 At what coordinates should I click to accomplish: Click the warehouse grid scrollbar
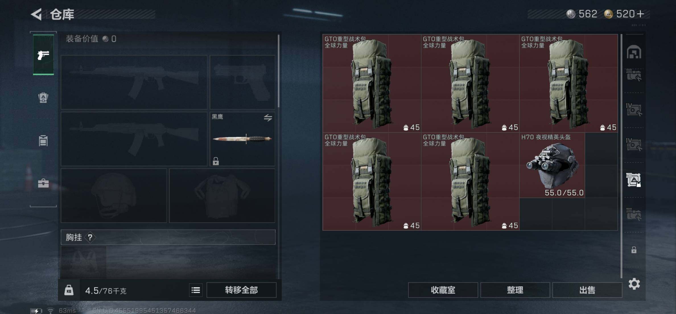coord(621,156)
